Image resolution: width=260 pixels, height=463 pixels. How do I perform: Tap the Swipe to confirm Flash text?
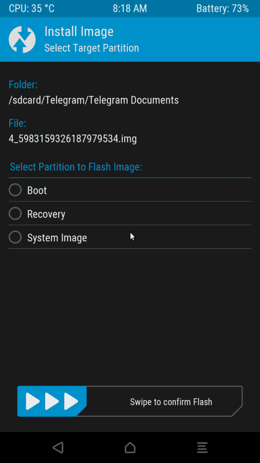171,402
